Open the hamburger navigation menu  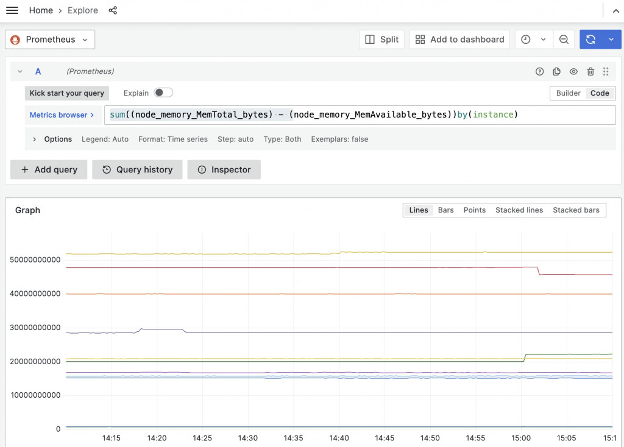(12, 10)
